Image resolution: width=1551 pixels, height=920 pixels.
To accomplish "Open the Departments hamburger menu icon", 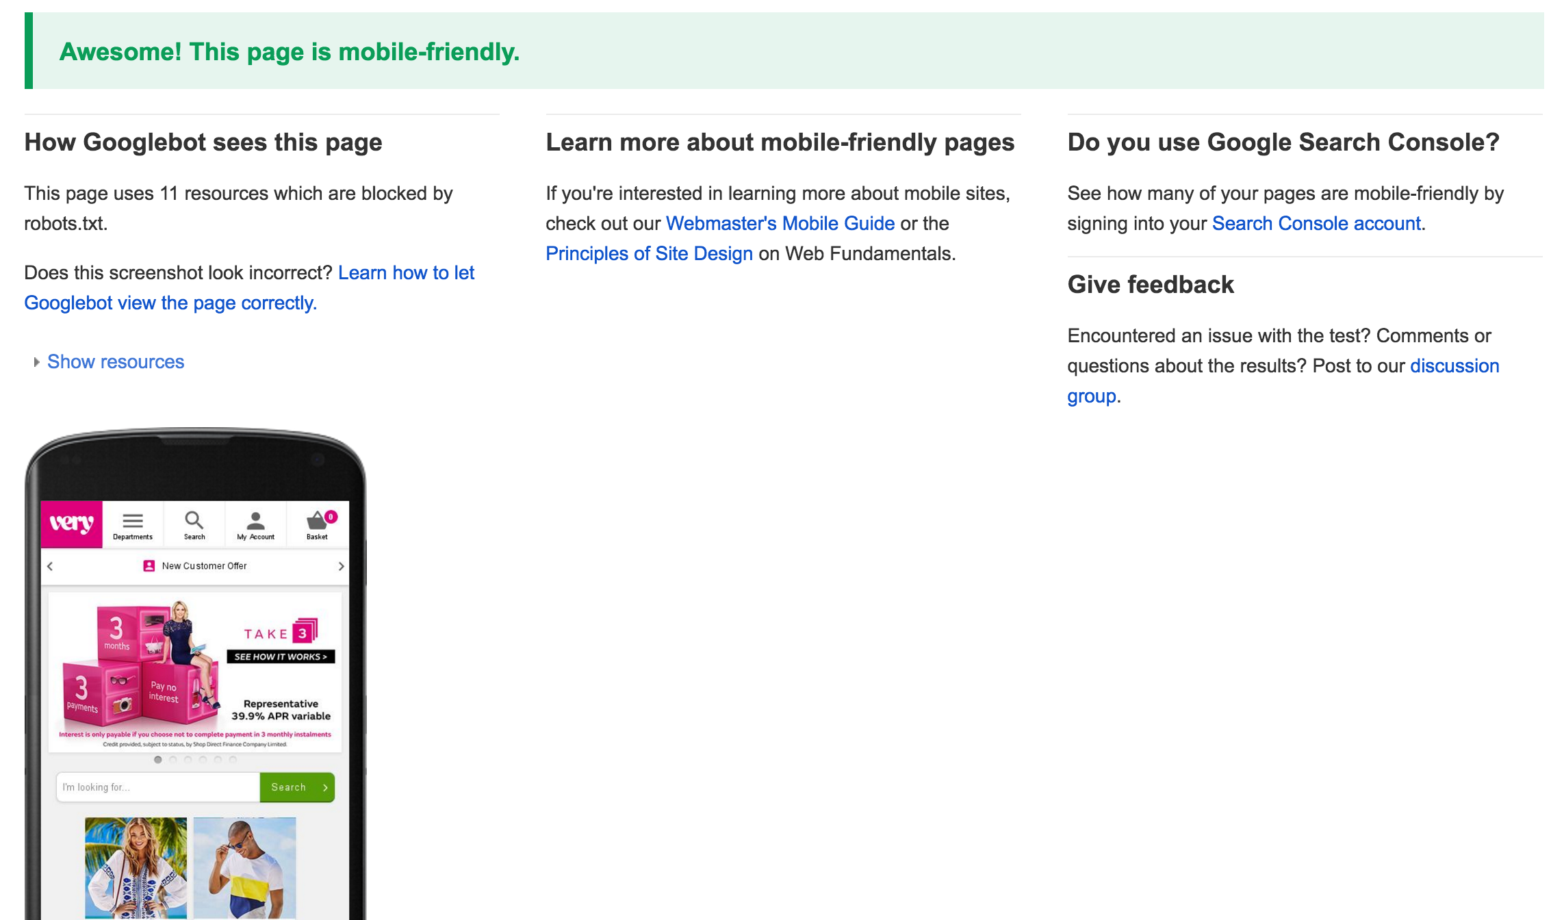I will click(133, 521).
